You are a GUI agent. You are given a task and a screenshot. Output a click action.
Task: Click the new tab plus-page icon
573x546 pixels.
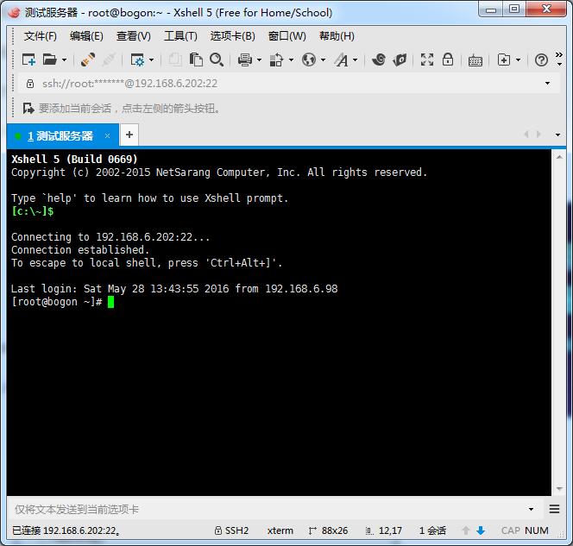504,60
